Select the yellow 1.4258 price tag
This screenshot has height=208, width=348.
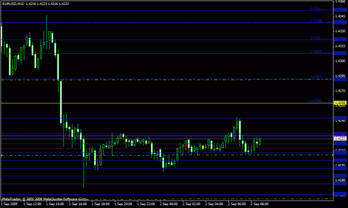340,103
